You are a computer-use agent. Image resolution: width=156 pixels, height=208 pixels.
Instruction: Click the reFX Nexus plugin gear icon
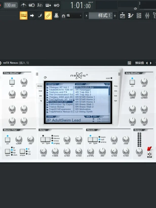point(1,63)
